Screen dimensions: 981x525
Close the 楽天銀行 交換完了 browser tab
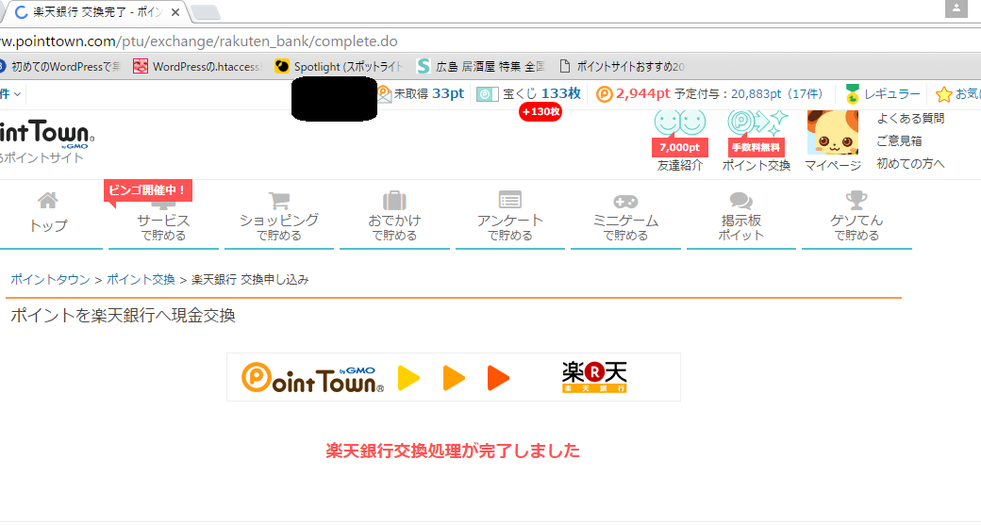(x=175, y=12)
